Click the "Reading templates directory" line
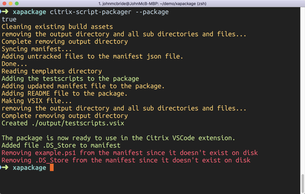305x194 pixels. 52,71
